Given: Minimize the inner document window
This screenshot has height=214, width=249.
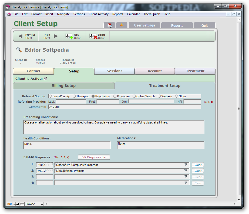Looking at the screenshot, I should (x=228, y=14).
